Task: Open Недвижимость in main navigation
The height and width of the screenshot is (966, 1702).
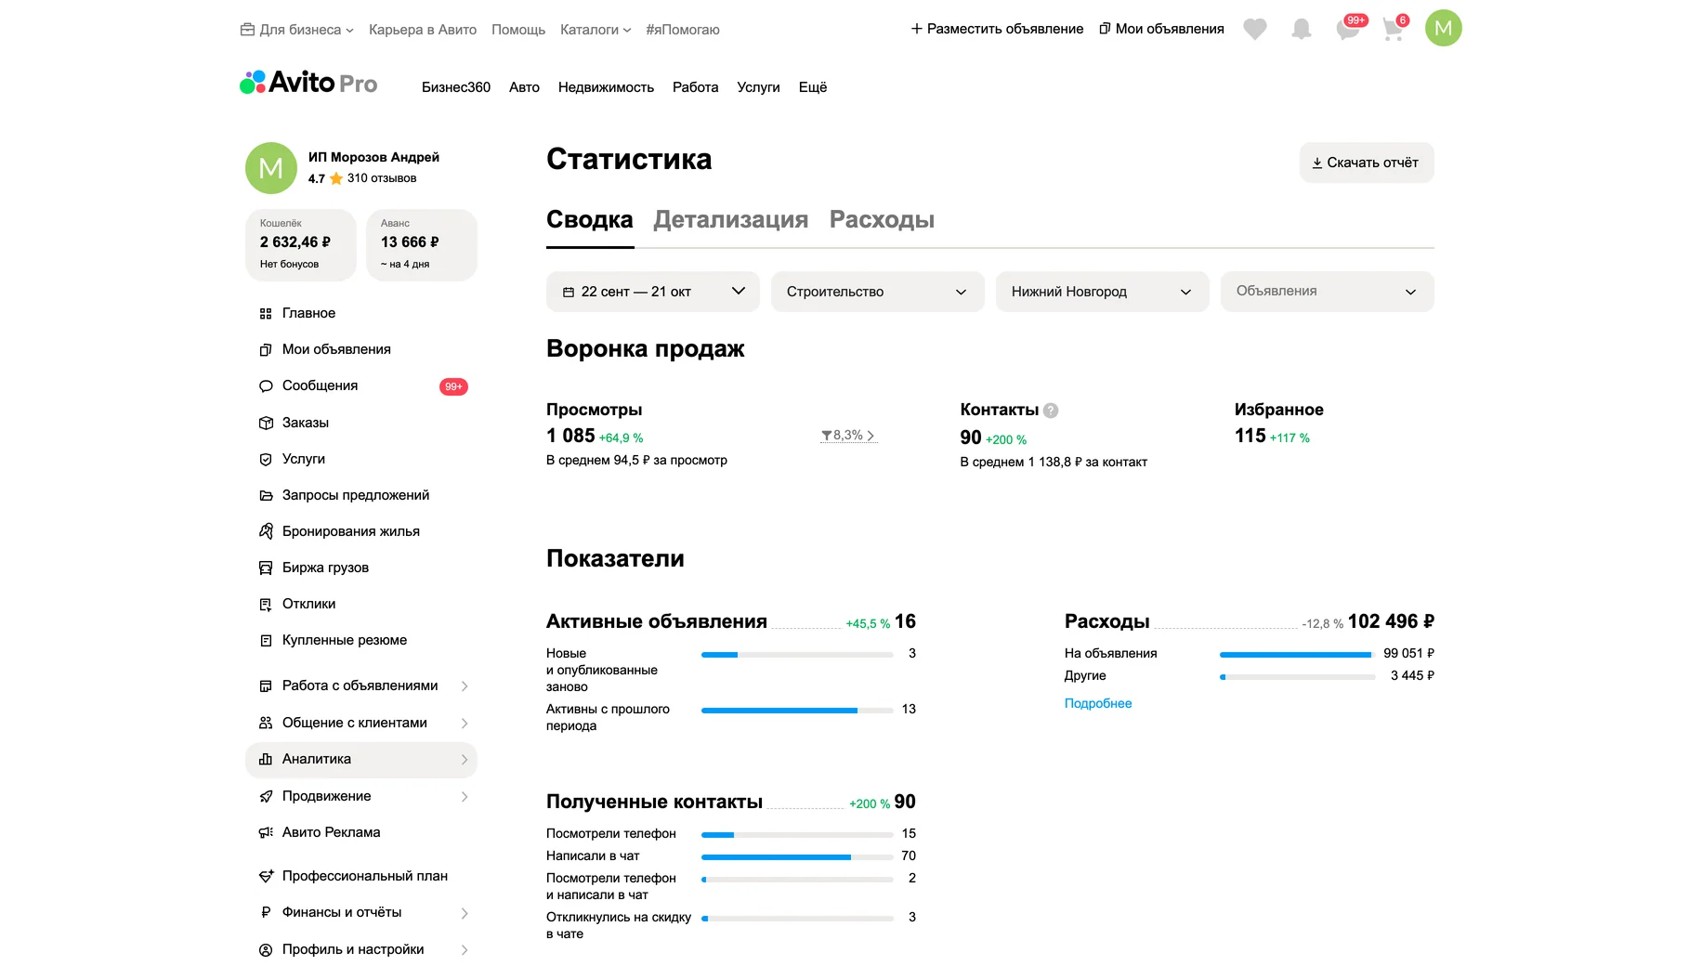Action: (606, 87)
